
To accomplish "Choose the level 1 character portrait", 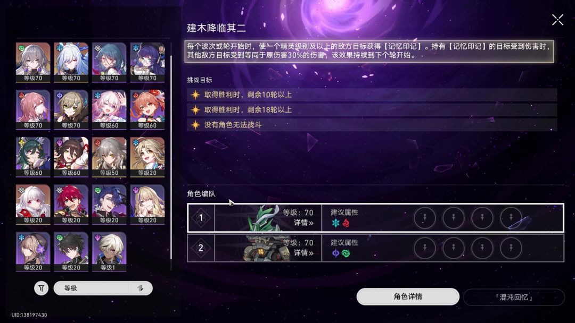I will tap(109, 252).
